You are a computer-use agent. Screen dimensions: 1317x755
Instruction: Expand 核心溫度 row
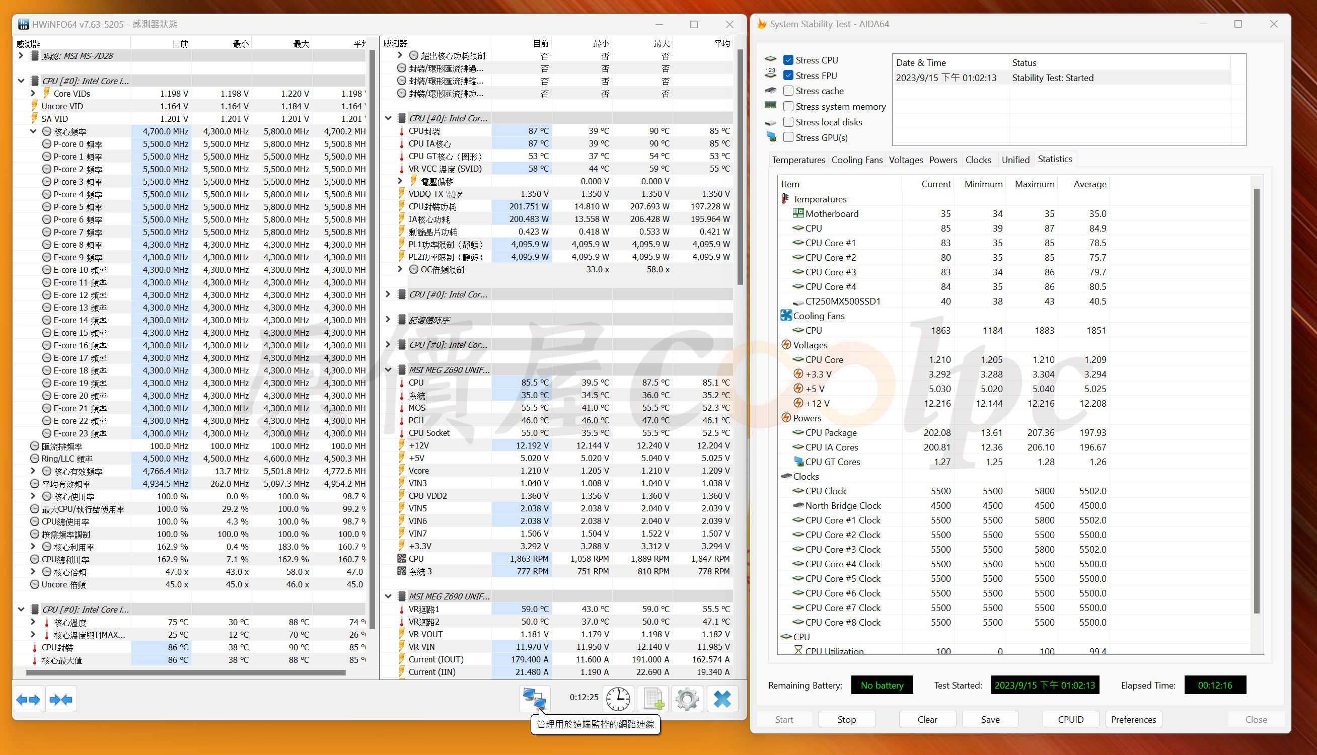33,622
